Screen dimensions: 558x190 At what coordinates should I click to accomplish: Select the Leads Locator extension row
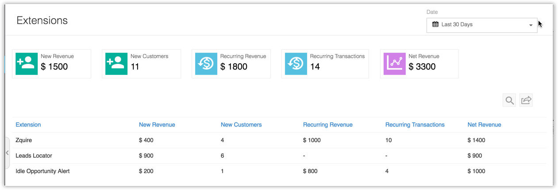[x=34, y=156]
